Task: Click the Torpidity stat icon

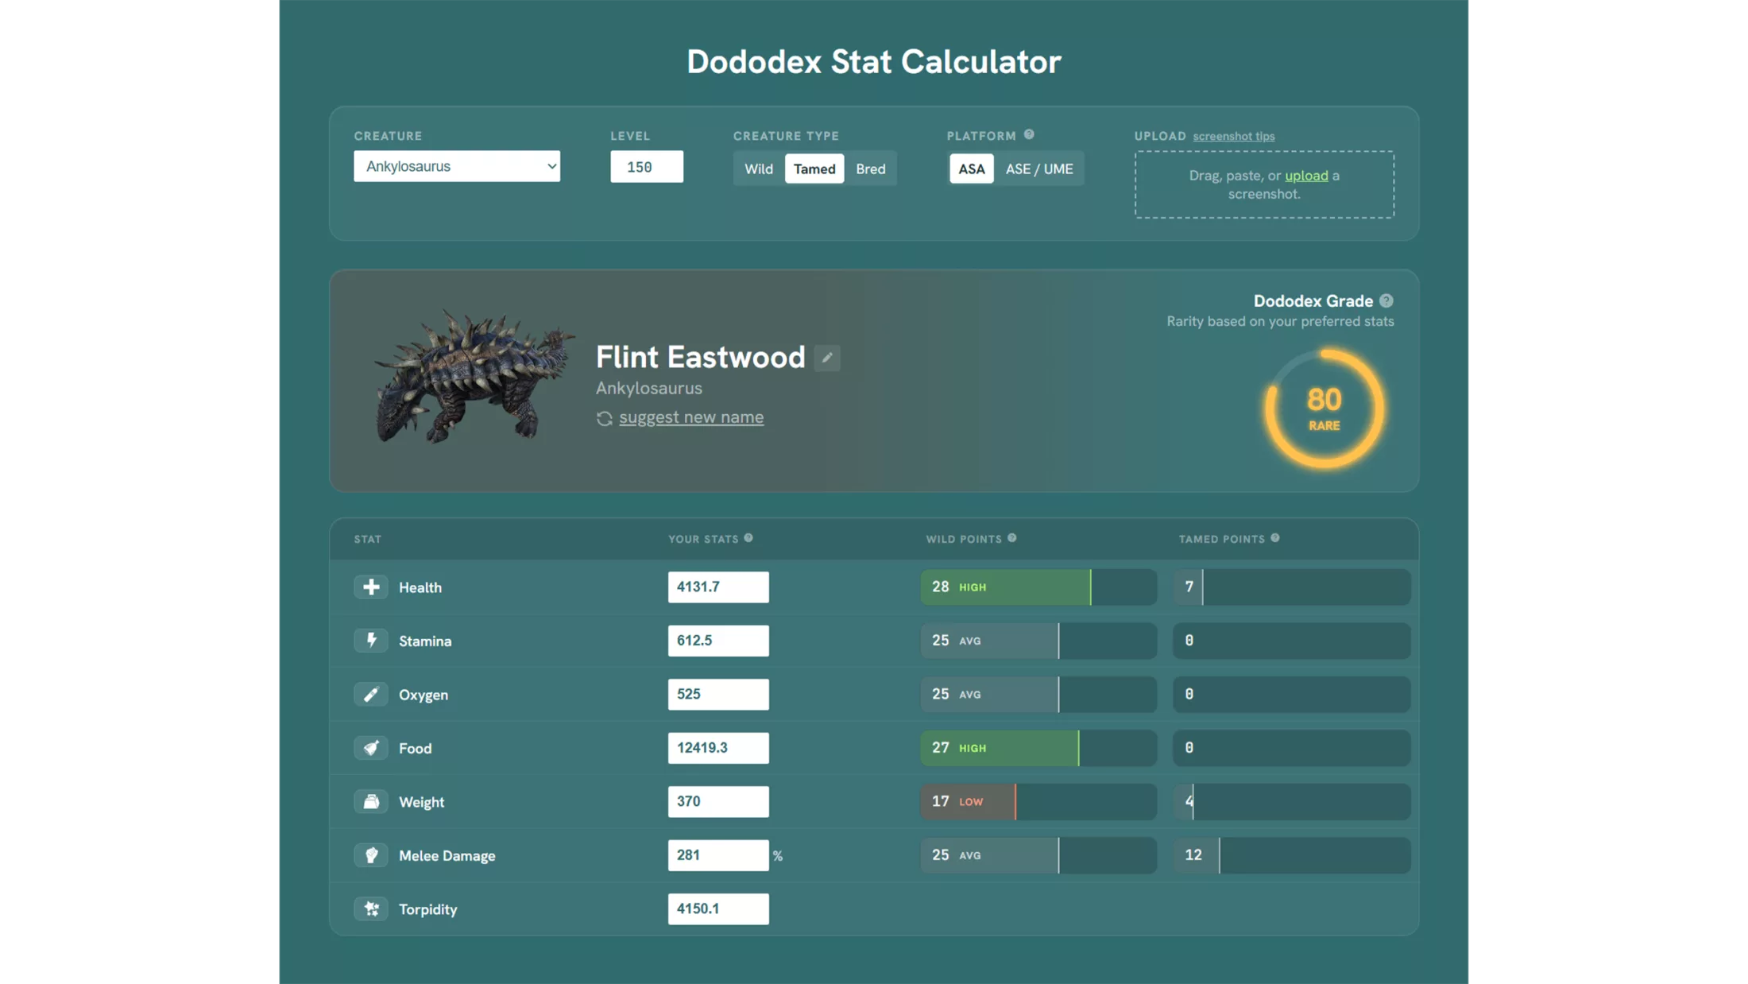Action: [371, 908]
